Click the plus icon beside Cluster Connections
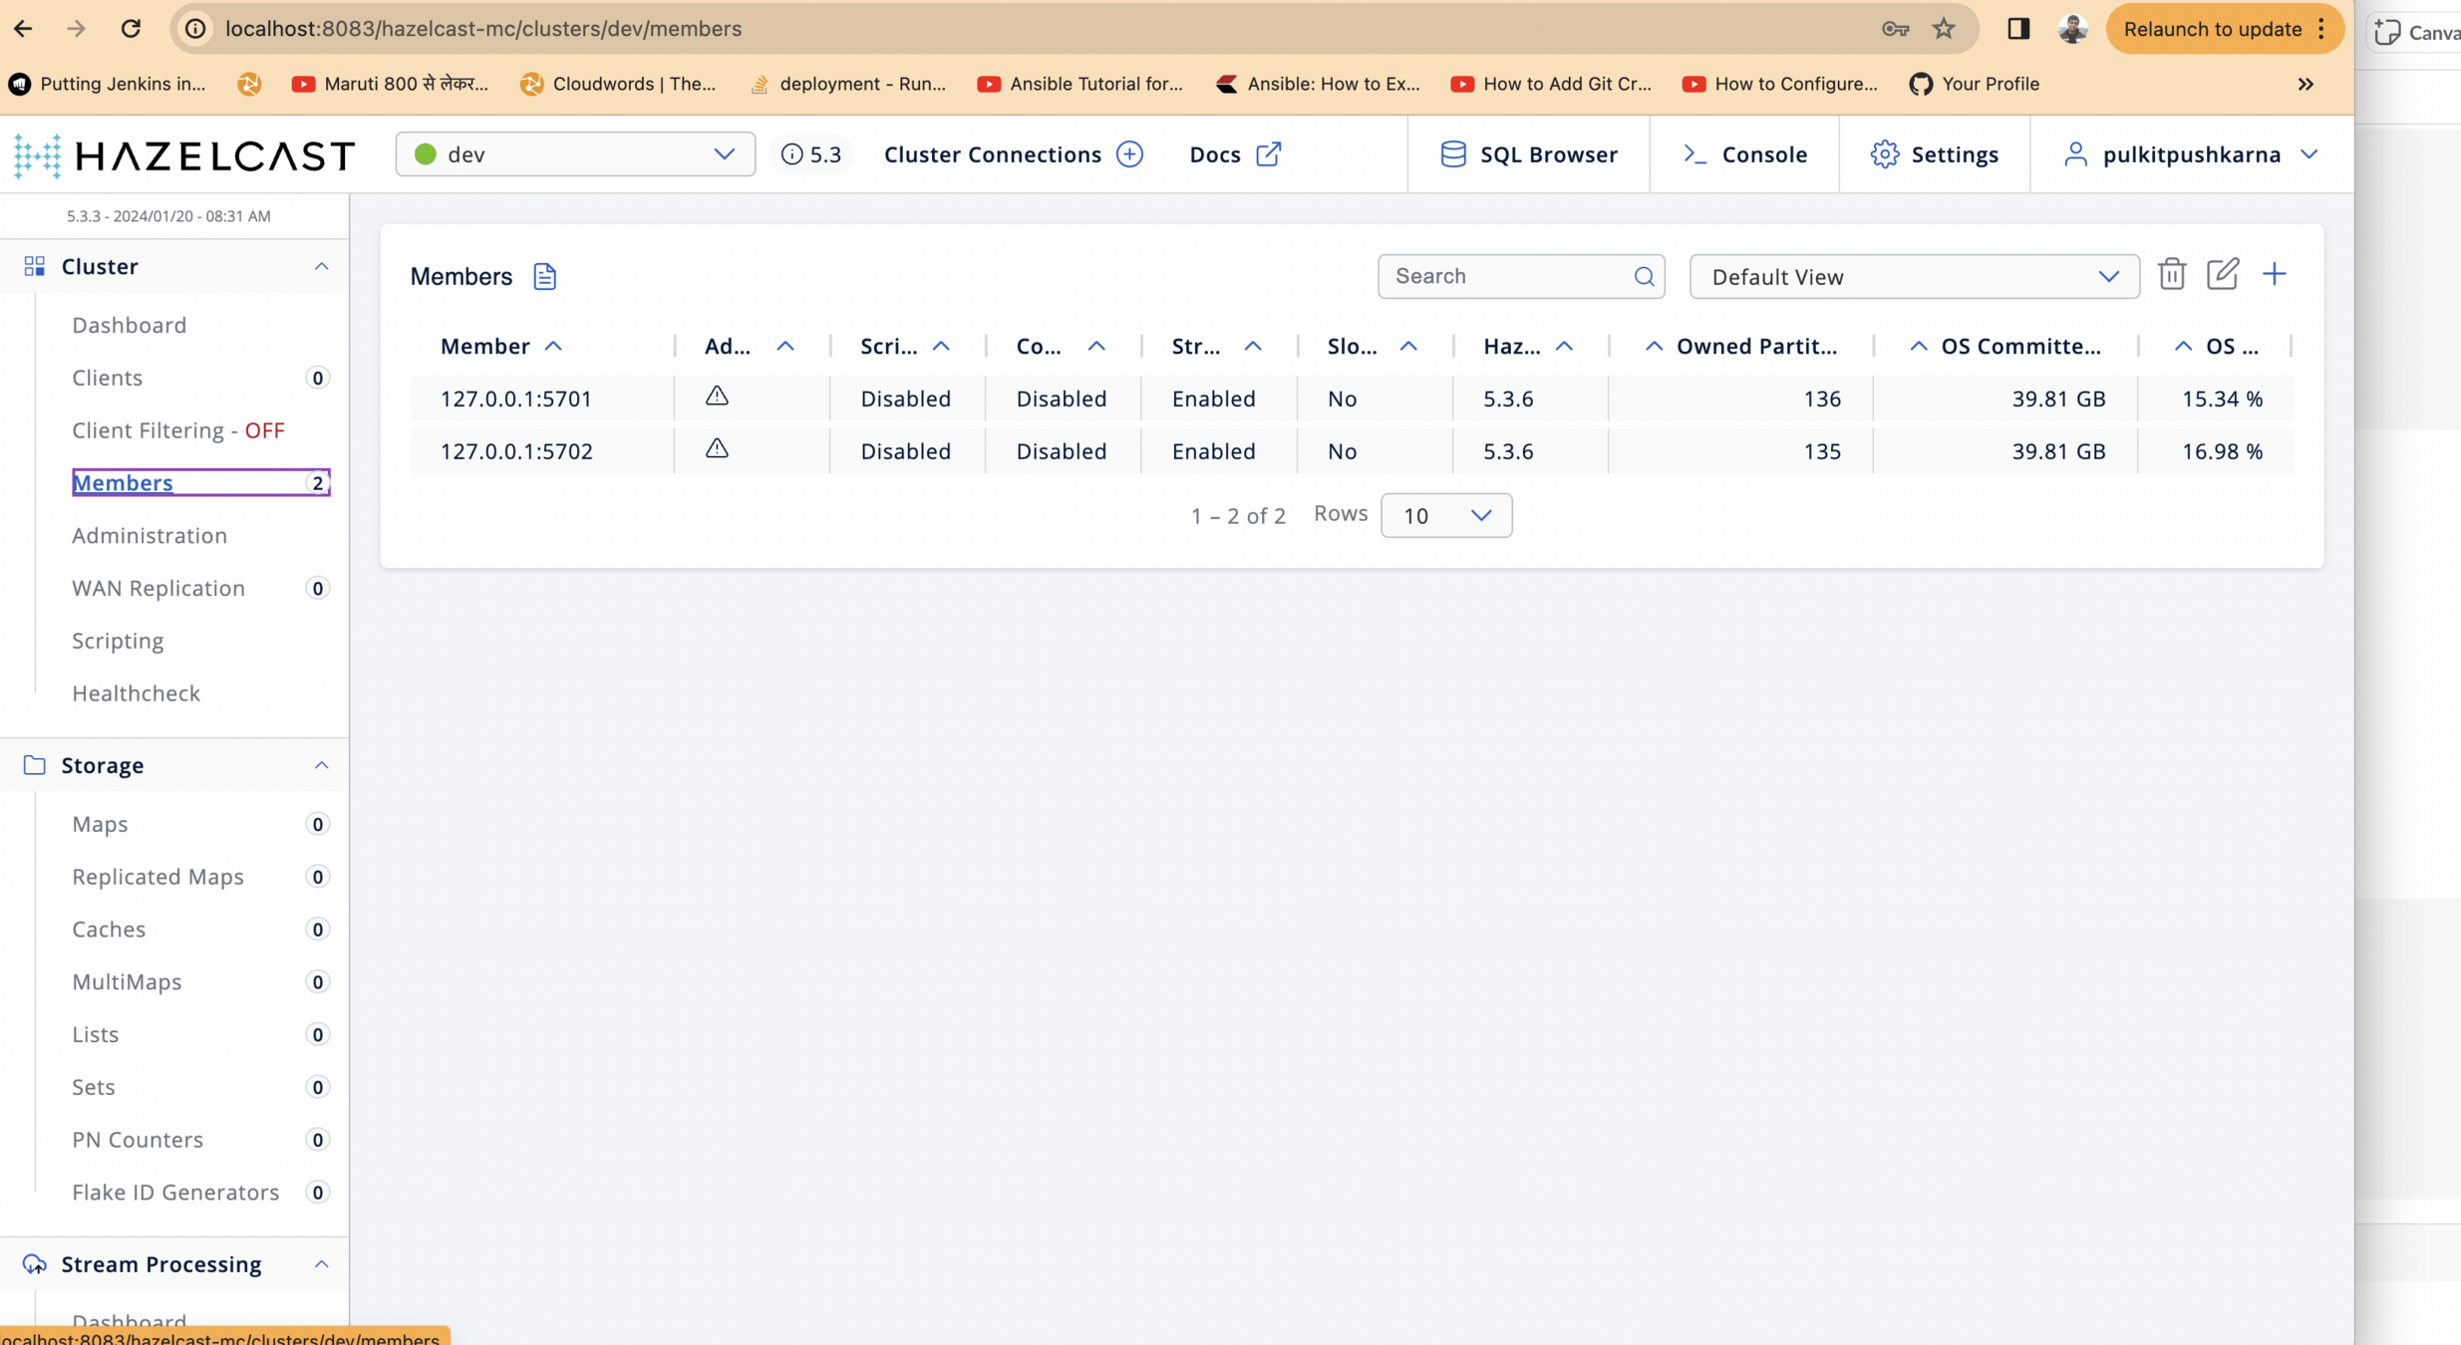The height and width of the screenshot is (1345, 2461). (x=1129, y=154)
